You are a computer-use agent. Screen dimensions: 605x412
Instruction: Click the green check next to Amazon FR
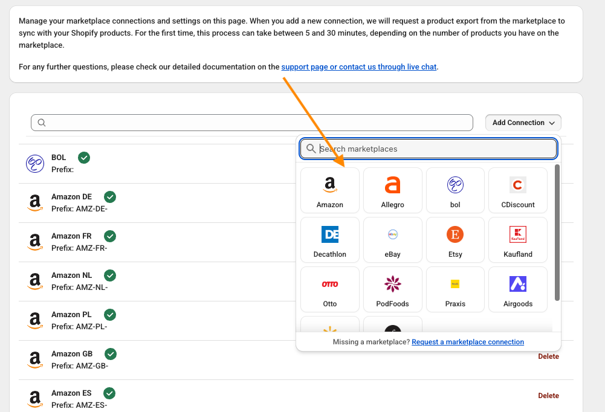pyautogui.click(x=110, y=236)
